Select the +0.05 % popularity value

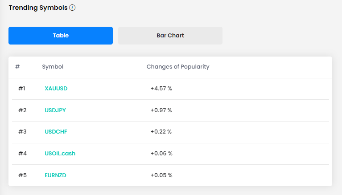161,175
